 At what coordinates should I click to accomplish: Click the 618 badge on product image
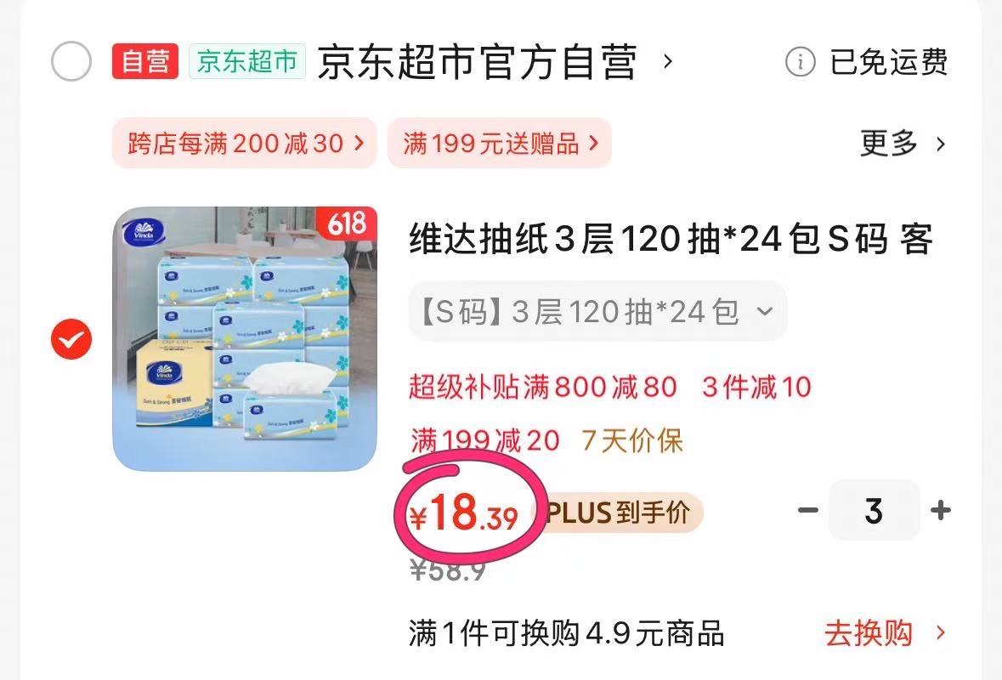coord(347,223)
